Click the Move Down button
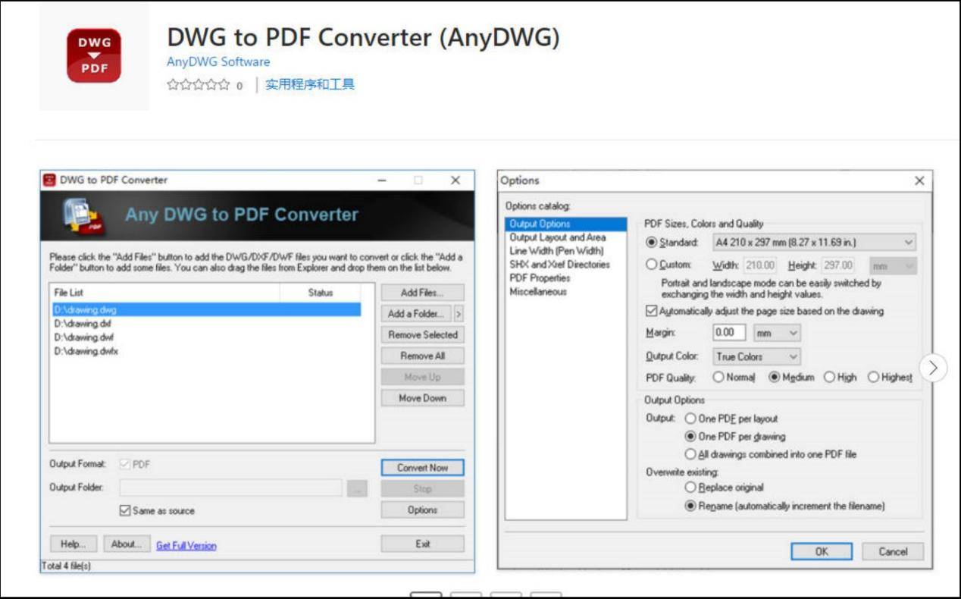Screen dimensions: 961x599 point(422,398)
